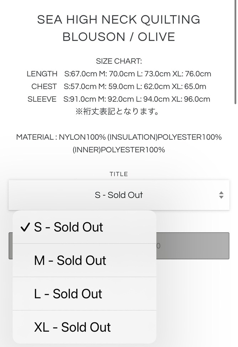
Task: Pick the L - Sold Out option
Action: click(68, 294)
